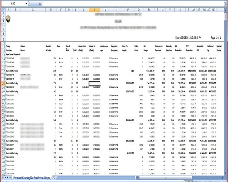Screen dimensions: 228x182
Task: Expand the formula bar at right edge
Action: [x=225, y=4]
